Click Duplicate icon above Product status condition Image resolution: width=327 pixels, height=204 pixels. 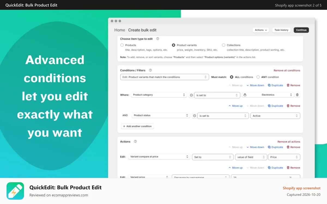pyautogui.click(x=269, y=106)
